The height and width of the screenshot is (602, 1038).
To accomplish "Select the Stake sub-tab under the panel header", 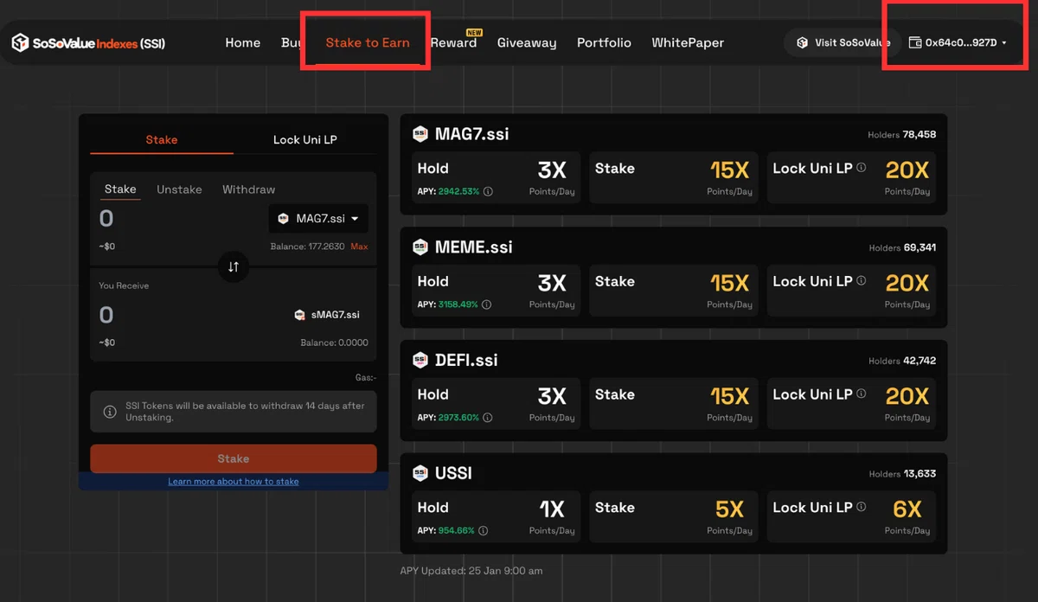I will click(x=120, y=189).
